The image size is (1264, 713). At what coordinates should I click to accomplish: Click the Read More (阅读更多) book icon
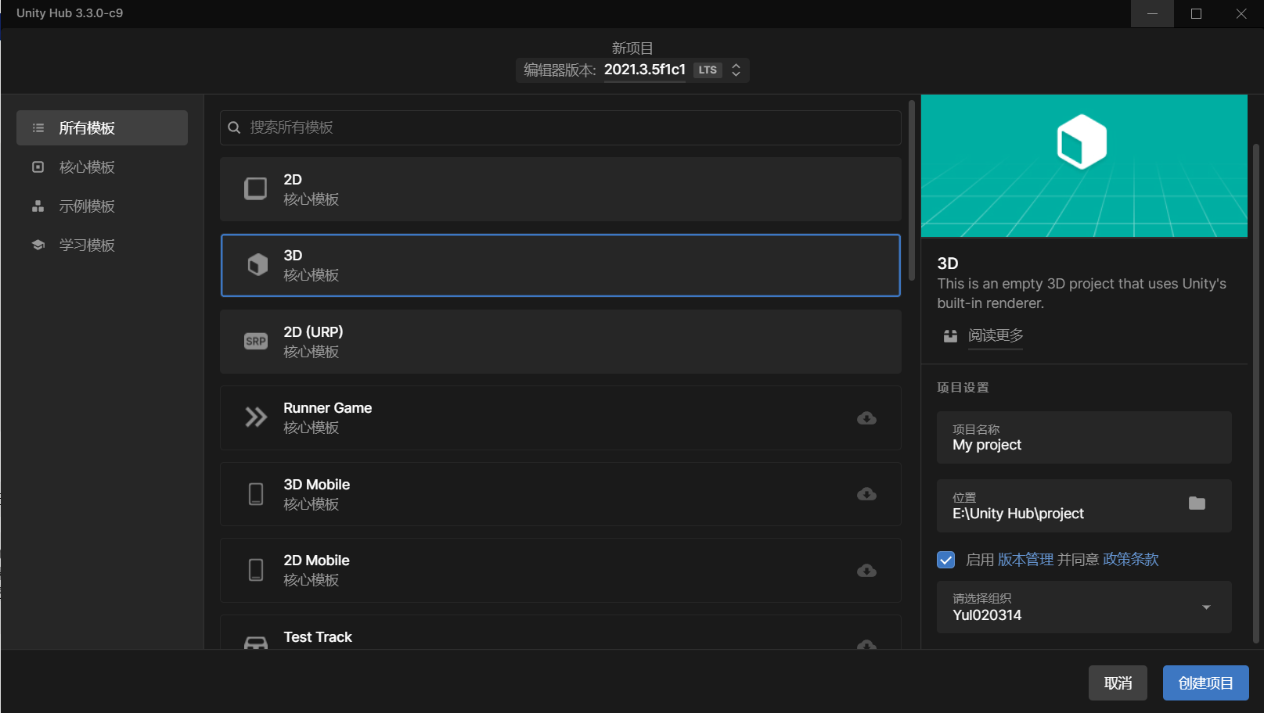950,336
